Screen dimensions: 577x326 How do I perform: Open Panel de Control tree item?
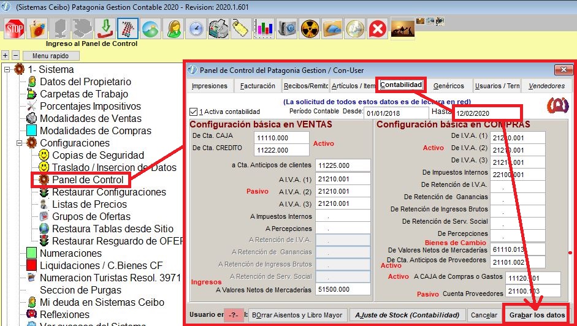point(88,180)
